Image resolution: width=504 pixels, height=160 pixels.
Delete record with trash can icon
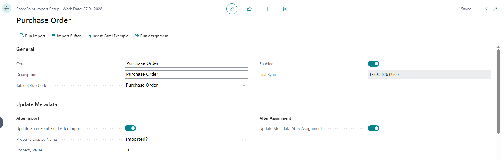[285, 9]
